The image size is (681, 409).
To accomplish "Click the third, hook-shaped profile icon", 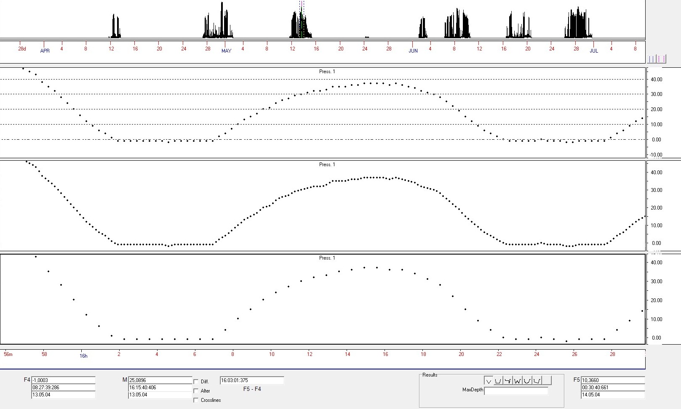I will 508,381.
